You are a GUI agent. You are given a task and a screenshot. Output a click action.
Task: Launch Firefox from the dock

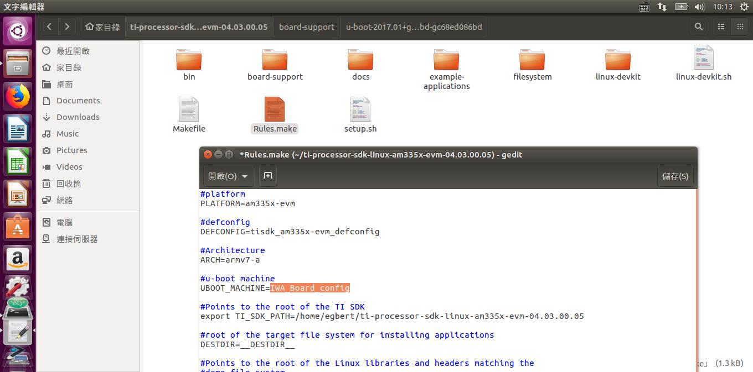point(18,96)
